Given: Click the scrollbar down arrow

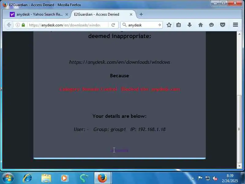Looking at the screenshot, I should tap(239, 166).
